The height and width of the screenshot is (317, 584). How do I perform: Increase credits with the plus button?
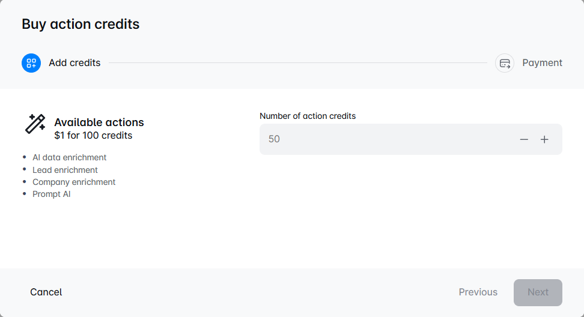tap(544, 139)
